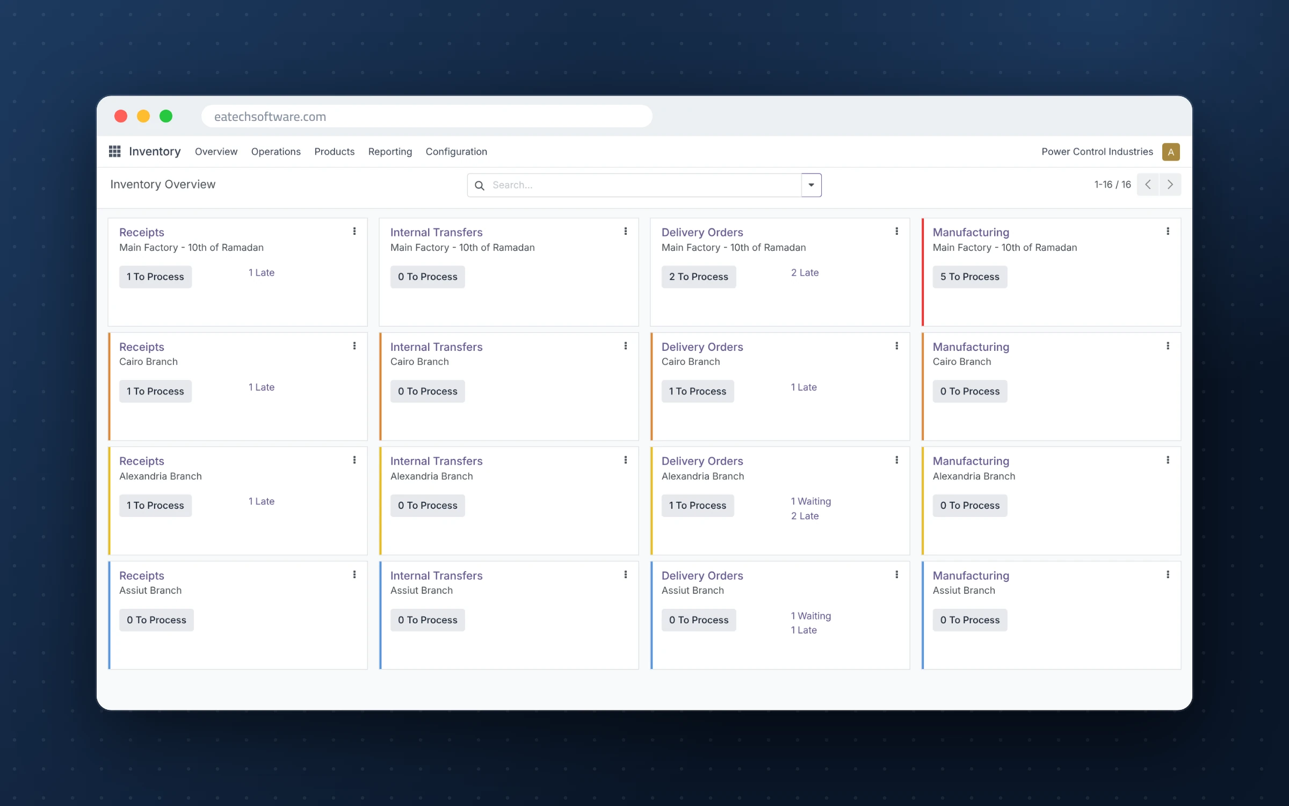The image size is (1289, 806).
Task: Open Delivery Orders title of Cairo Branch card
Action: pos(703,347)
